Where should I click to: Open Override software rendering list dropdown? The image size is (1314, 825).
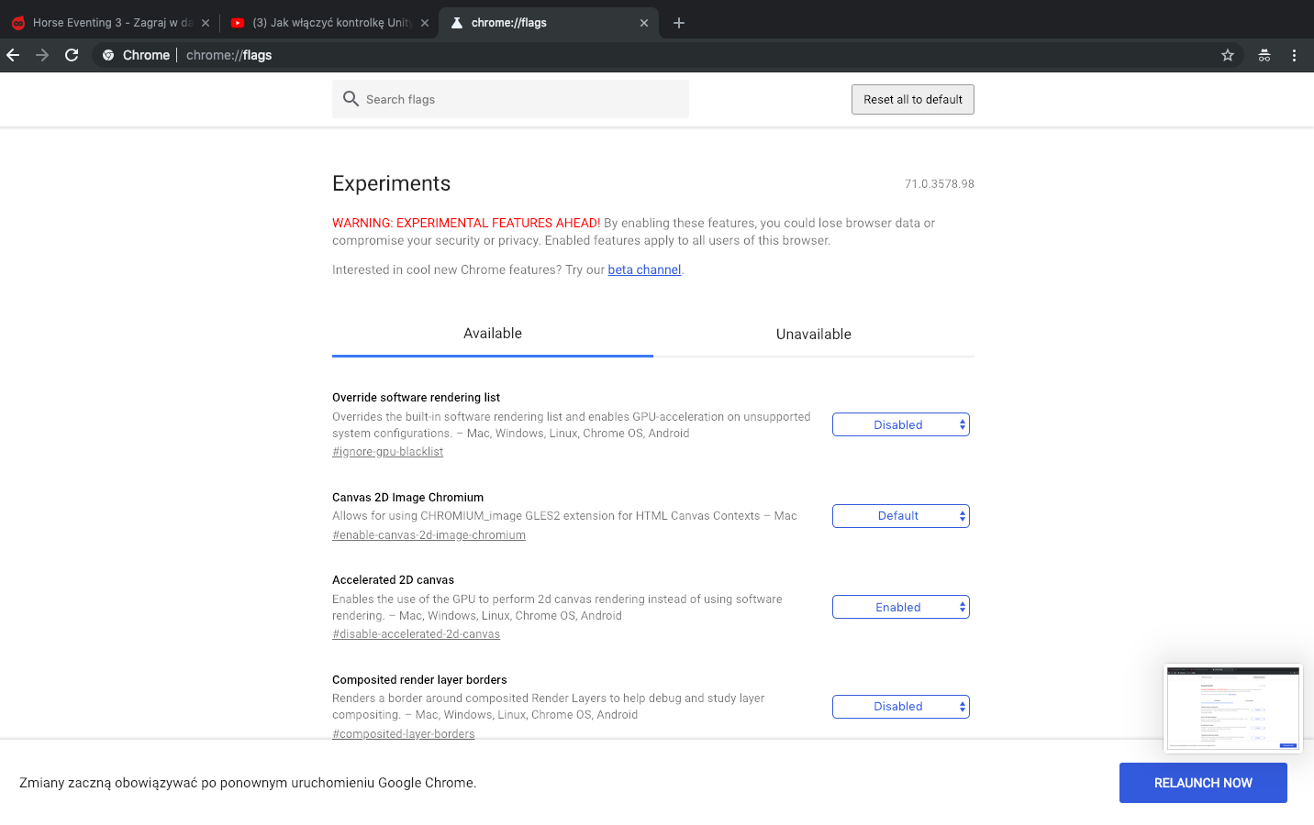(900, 424)
